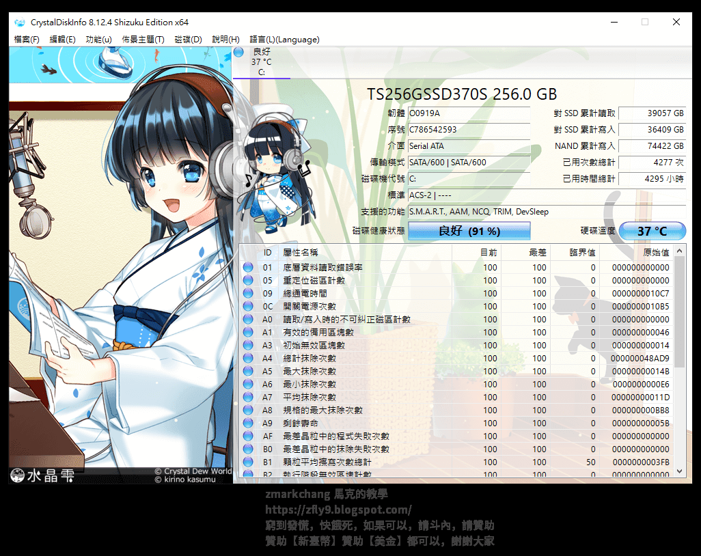The height and width of the screenshot is (556, 701).
Task: Click the scrollbar down arrow of attribute list
Action: tap(680, 471)
